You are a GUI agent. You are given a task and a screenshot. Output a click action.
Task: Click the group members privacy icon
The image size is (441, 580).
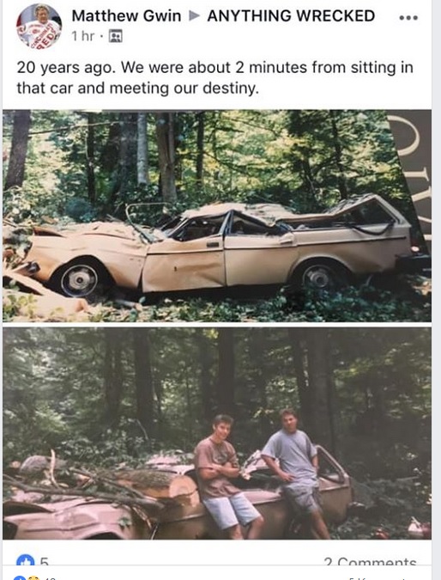pyautogui.click(x=115, y=36)
